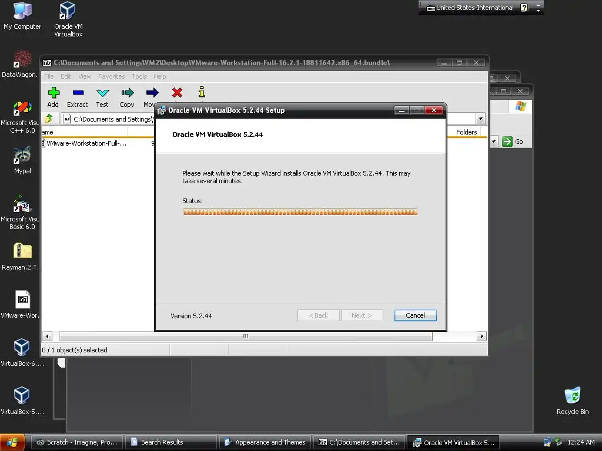Click the Extract icon in 7-Zip toolbar
The height and width of the screenshot is (451, 602).
coord(78,92)
